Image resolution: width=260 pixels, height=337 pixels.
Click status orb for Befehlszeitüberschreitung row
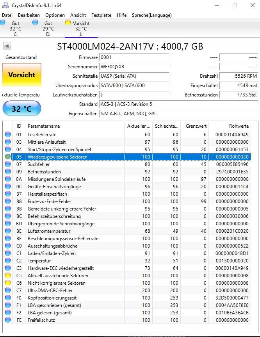(8, 216)
